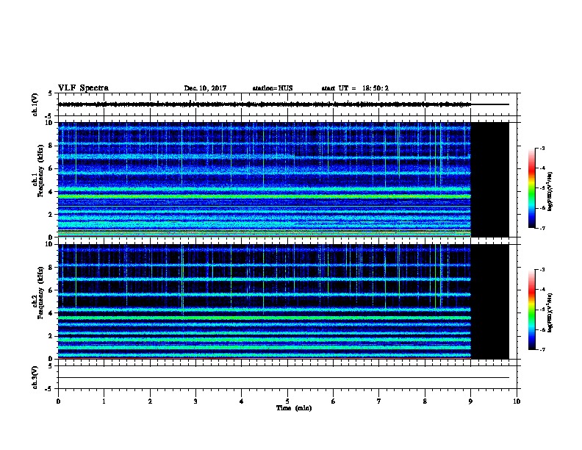Click the "Time (min)" x-axis label
This screenshot has height=450, width=582.
pyautogui.click(x=294, y=408)
